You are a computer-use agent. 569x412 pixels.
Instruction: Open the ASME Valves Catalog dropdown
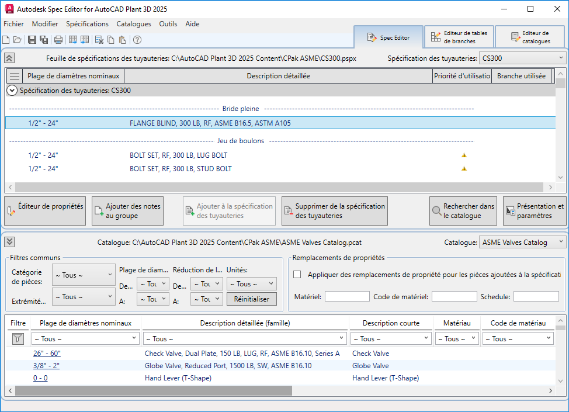pos(522,242)
